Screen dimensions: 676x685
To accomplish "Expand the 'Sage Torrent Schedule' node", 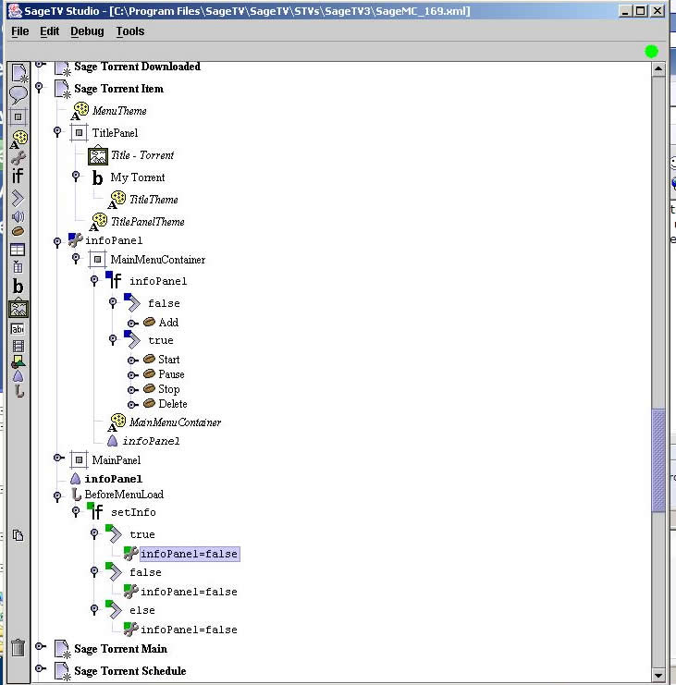I will pos(40,668).
